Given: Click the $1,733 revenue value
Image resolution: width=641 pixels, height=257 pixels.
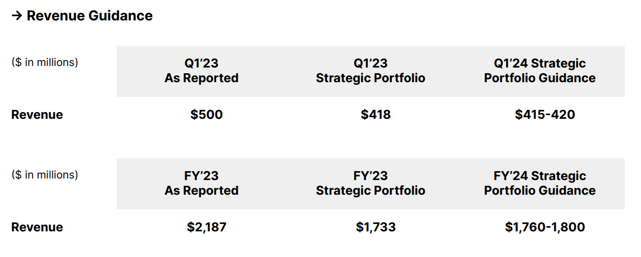Looking at the screenshot, I should tap(376, 227).
